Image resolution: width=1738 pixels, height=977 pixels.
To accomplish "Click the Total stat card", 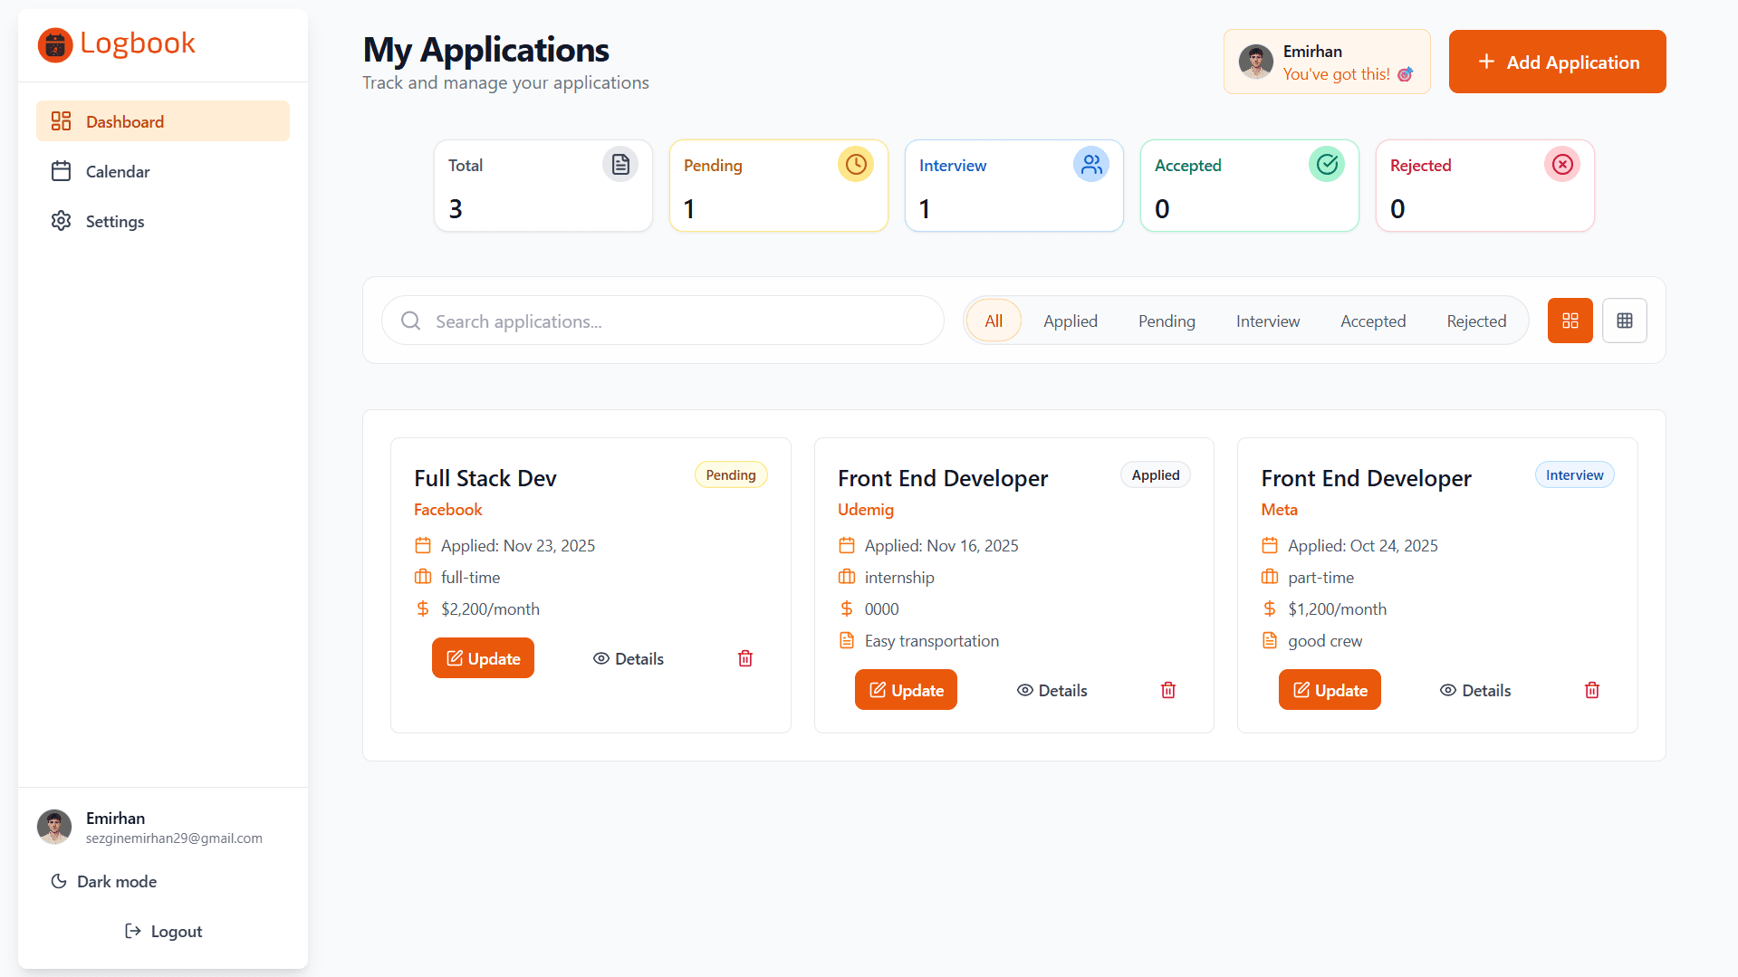I will point(543,186).
